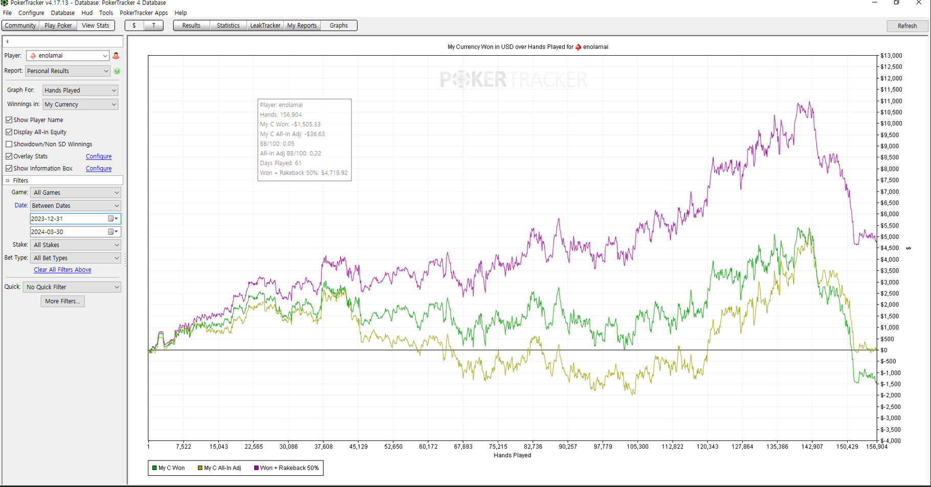Click "Won + Rakeback 50%: $4,718.92" in info box

pyautogui.click(x=304, y=173)
